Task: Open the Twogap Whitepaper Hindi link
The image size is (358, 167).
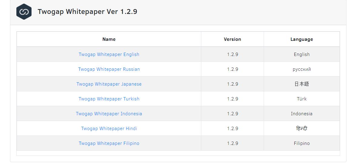Action: click(x=109, y=129)
